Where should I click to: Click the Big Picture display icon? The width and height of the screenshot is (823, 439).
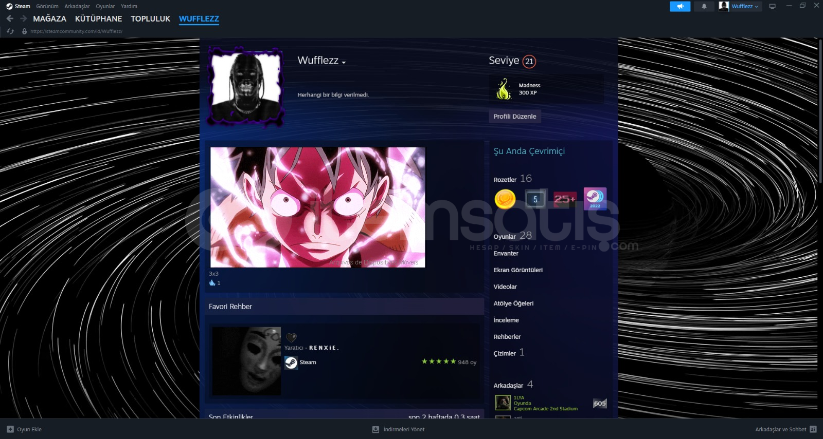pyautogui.click(x=772, y=6)
